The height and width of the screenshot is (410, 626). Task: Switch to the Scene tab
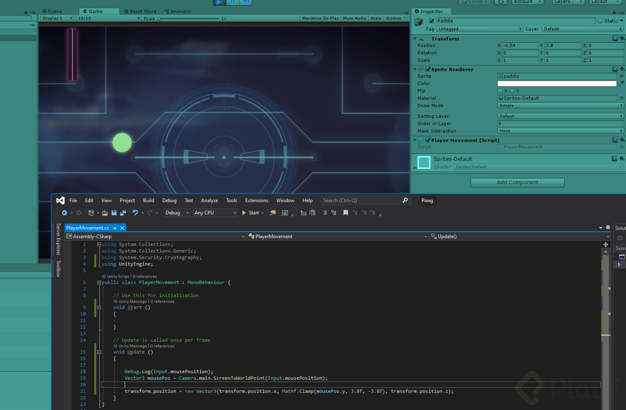click(x=52, y=11)
